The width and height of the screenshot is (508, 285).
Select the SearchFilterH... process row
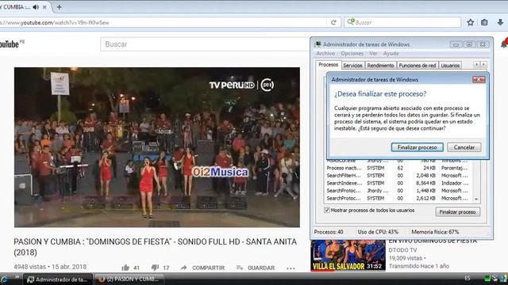[x=398, y=176]
